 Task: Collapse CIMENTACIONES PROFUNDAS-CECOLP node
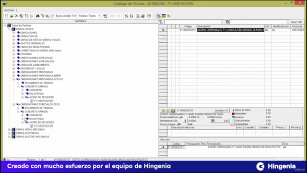point(13,79)
